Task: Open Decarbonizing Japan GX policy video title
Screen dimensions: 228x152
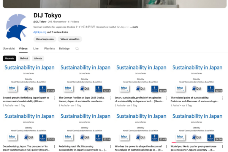Action: [26, 148]
